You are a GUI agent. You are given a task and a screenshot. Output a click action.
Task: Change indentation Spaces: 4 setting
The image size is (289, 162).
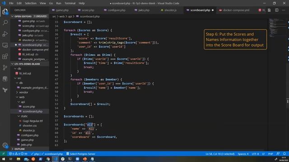[x=243, y=154]
